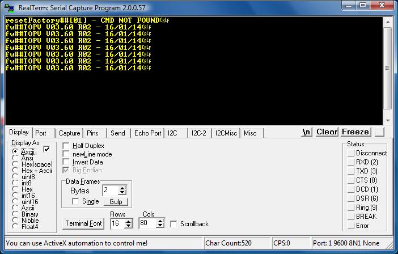This screenshot has height=254, width=398.
Task: Open the Capture tab
Action: (69, 133)
